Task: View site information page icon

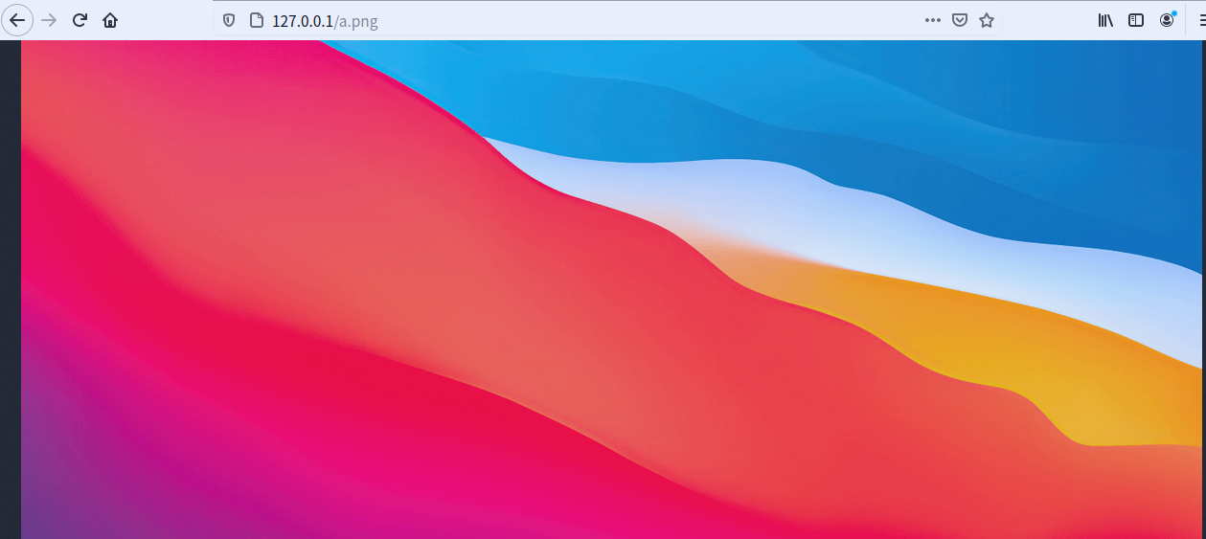Action: (256, 20)
